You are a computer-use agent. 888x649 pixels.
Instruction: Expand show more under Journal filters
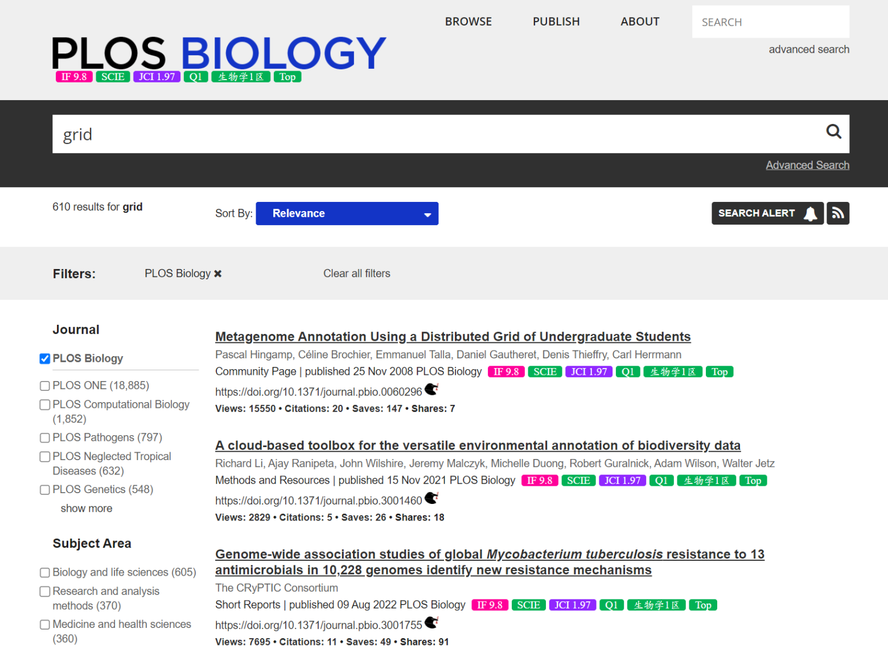[x=86, y=508]
